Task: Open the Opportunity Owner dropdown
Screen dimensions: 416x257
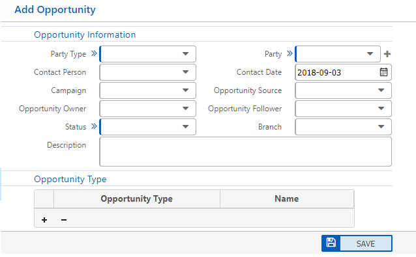Action: tap(148, 109)
